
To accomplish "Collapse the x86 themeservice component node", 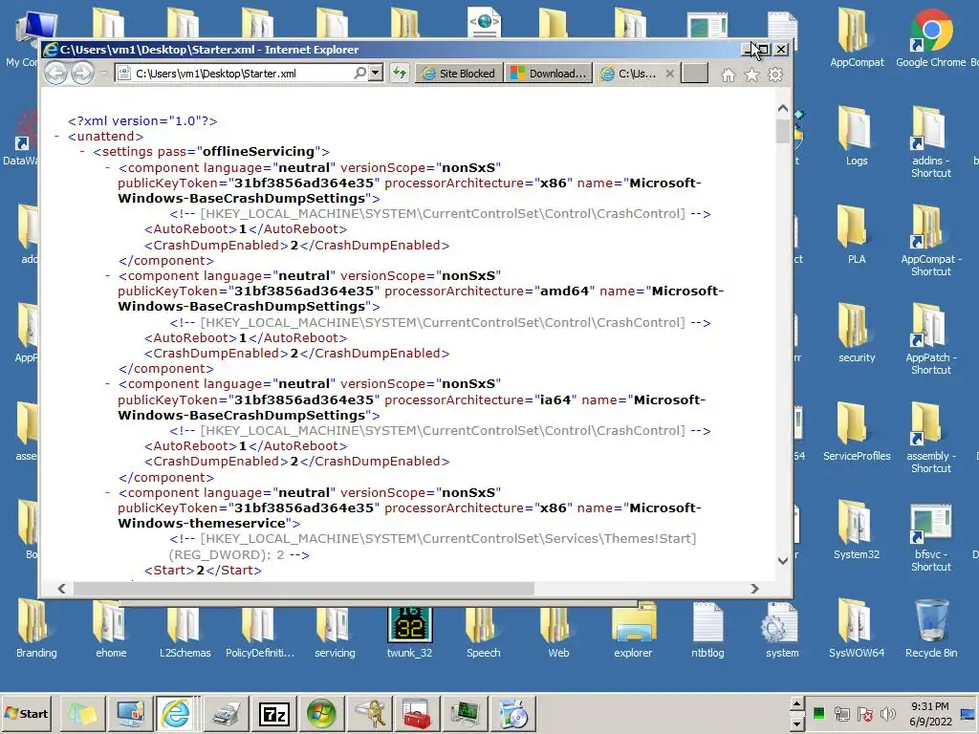I will 107,492.
